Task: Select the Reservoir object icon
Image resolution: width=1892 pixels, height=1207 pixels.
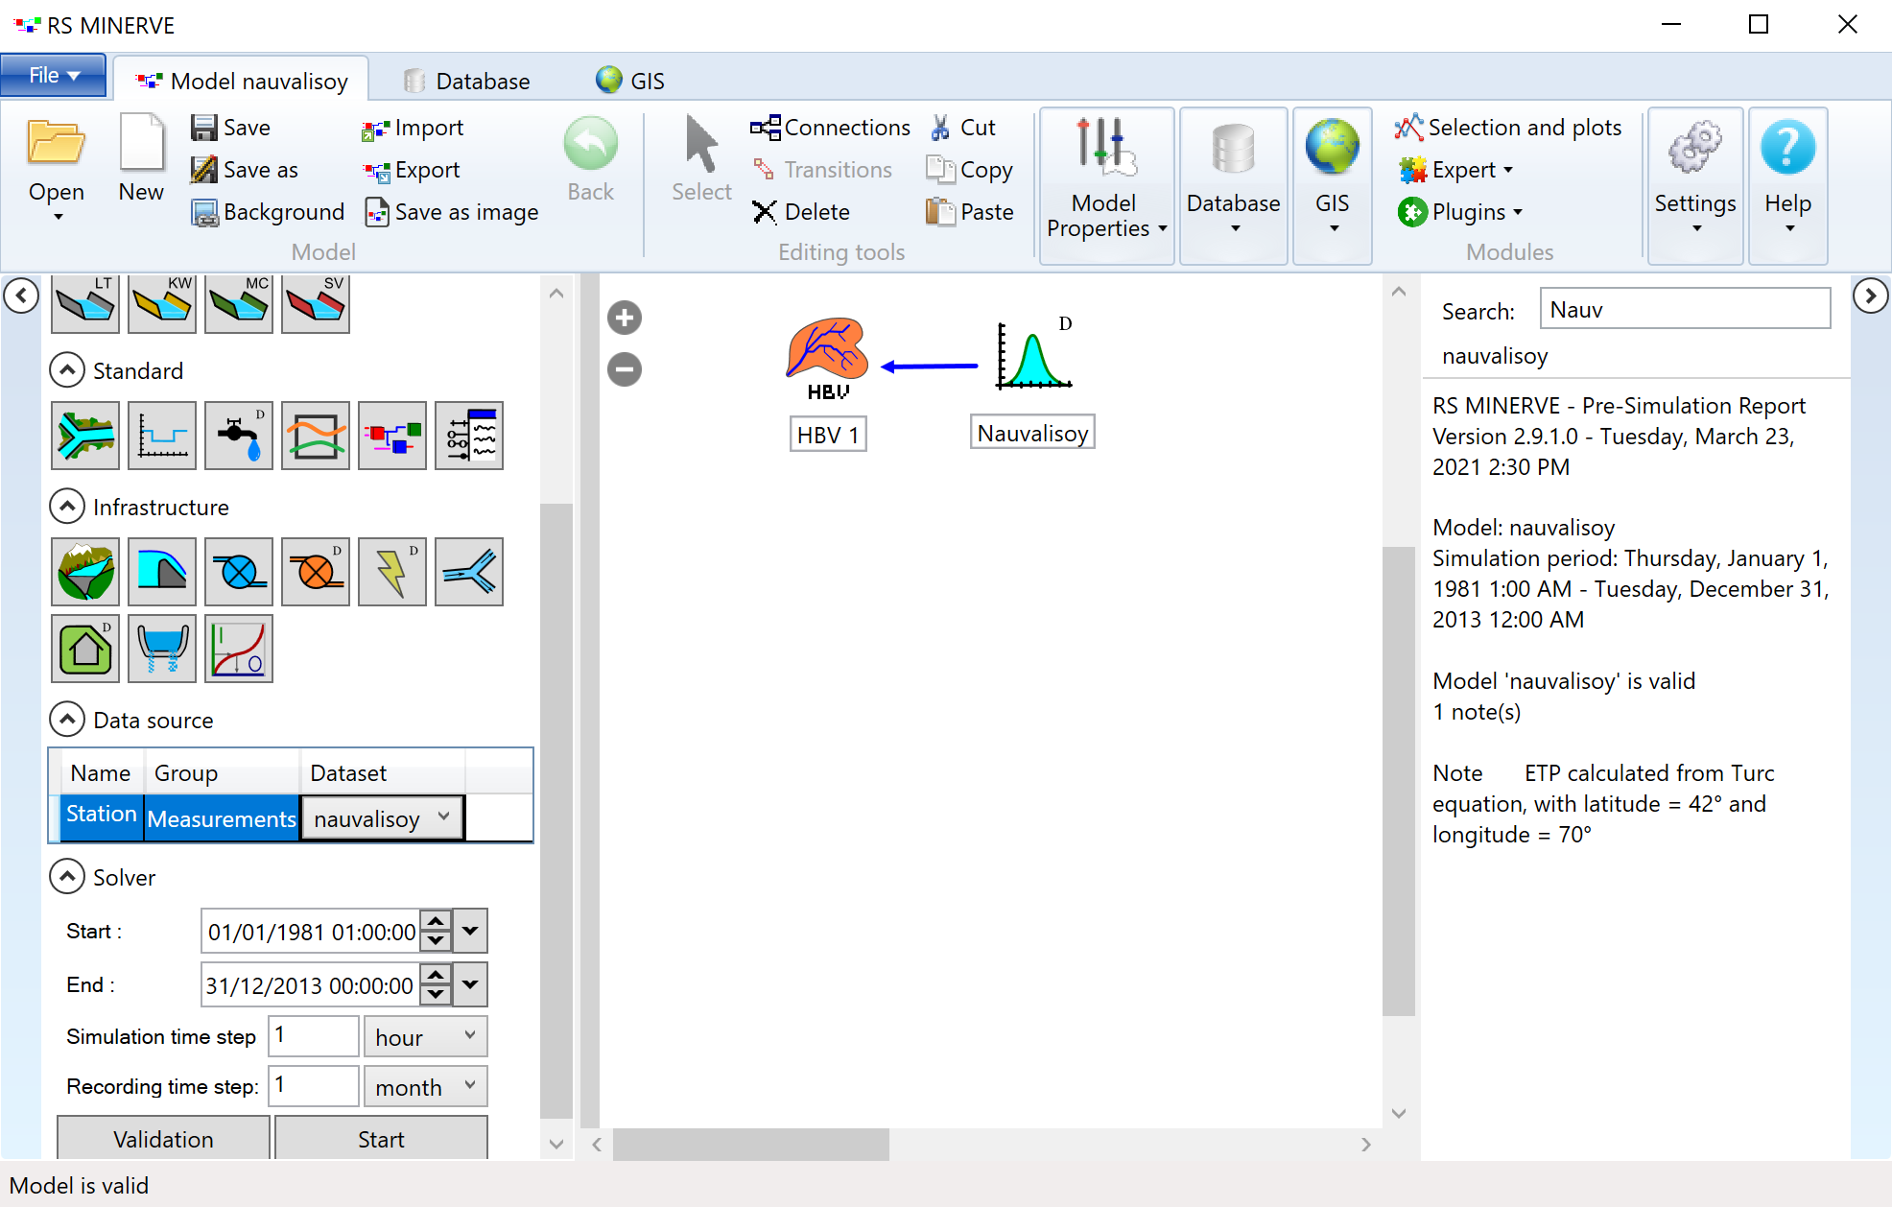Action: click(x=85, y=572)
